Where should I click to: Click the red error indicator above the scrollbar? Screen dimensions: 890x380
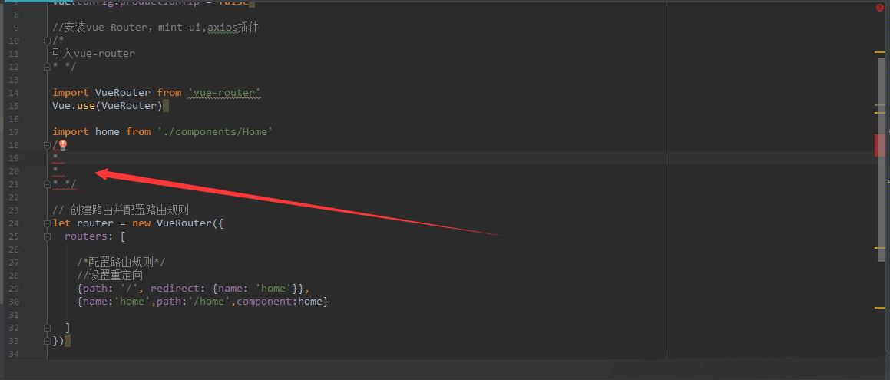pos(880,8)
